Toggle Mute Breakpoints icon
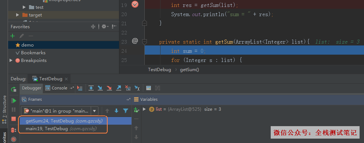 pos(14,140)
